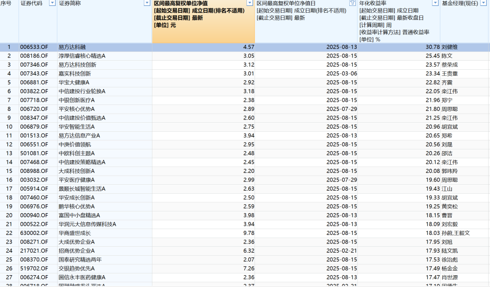This screenshot has height=287, width=490.
Task: Select code 006879.OF
Action: (x=34, y=127)
